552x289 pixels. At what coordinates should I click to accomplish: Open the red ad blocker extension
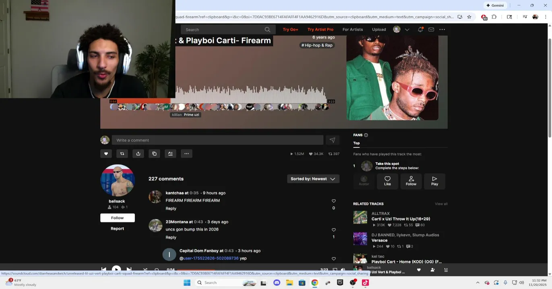tap(484, 17)
